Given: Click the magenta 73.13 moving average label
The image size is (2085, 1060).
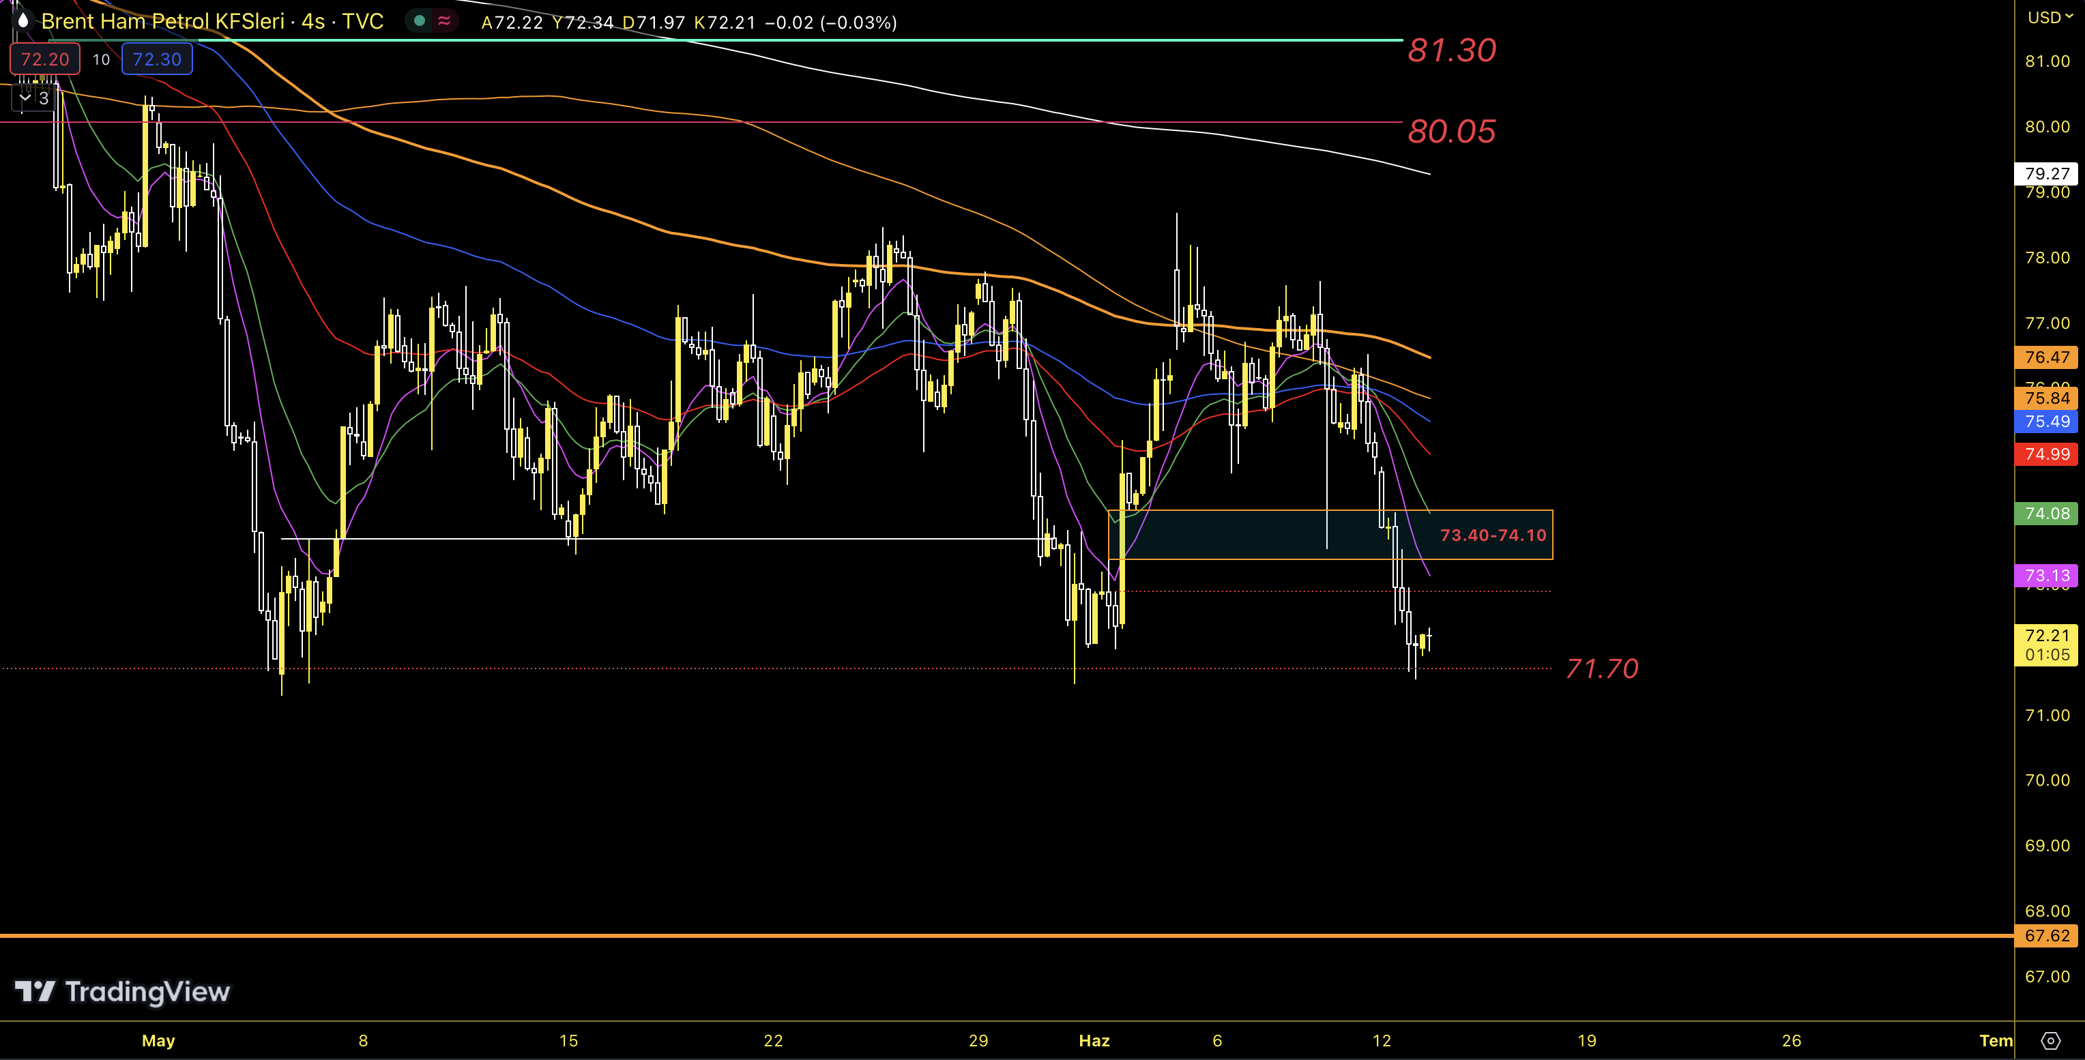Looking at the screenshot, I should pyautogui.click(x=2047, y=575).
